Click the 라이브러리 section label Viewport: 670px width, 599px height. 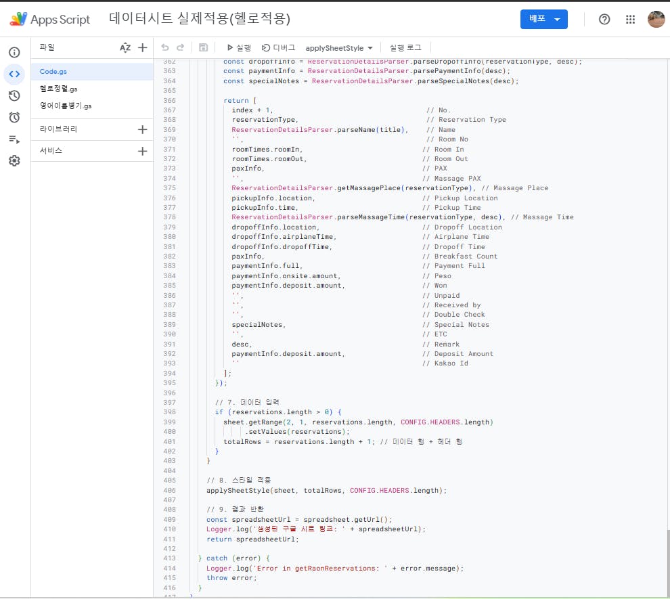click(x=58, y=129)
